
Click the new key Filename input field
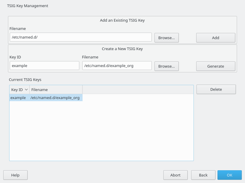click(x=117, y=66)
